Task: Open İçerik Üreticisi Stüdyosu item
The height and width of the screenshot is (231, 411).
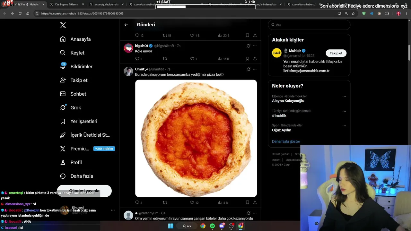Action: tap(85, 135)
